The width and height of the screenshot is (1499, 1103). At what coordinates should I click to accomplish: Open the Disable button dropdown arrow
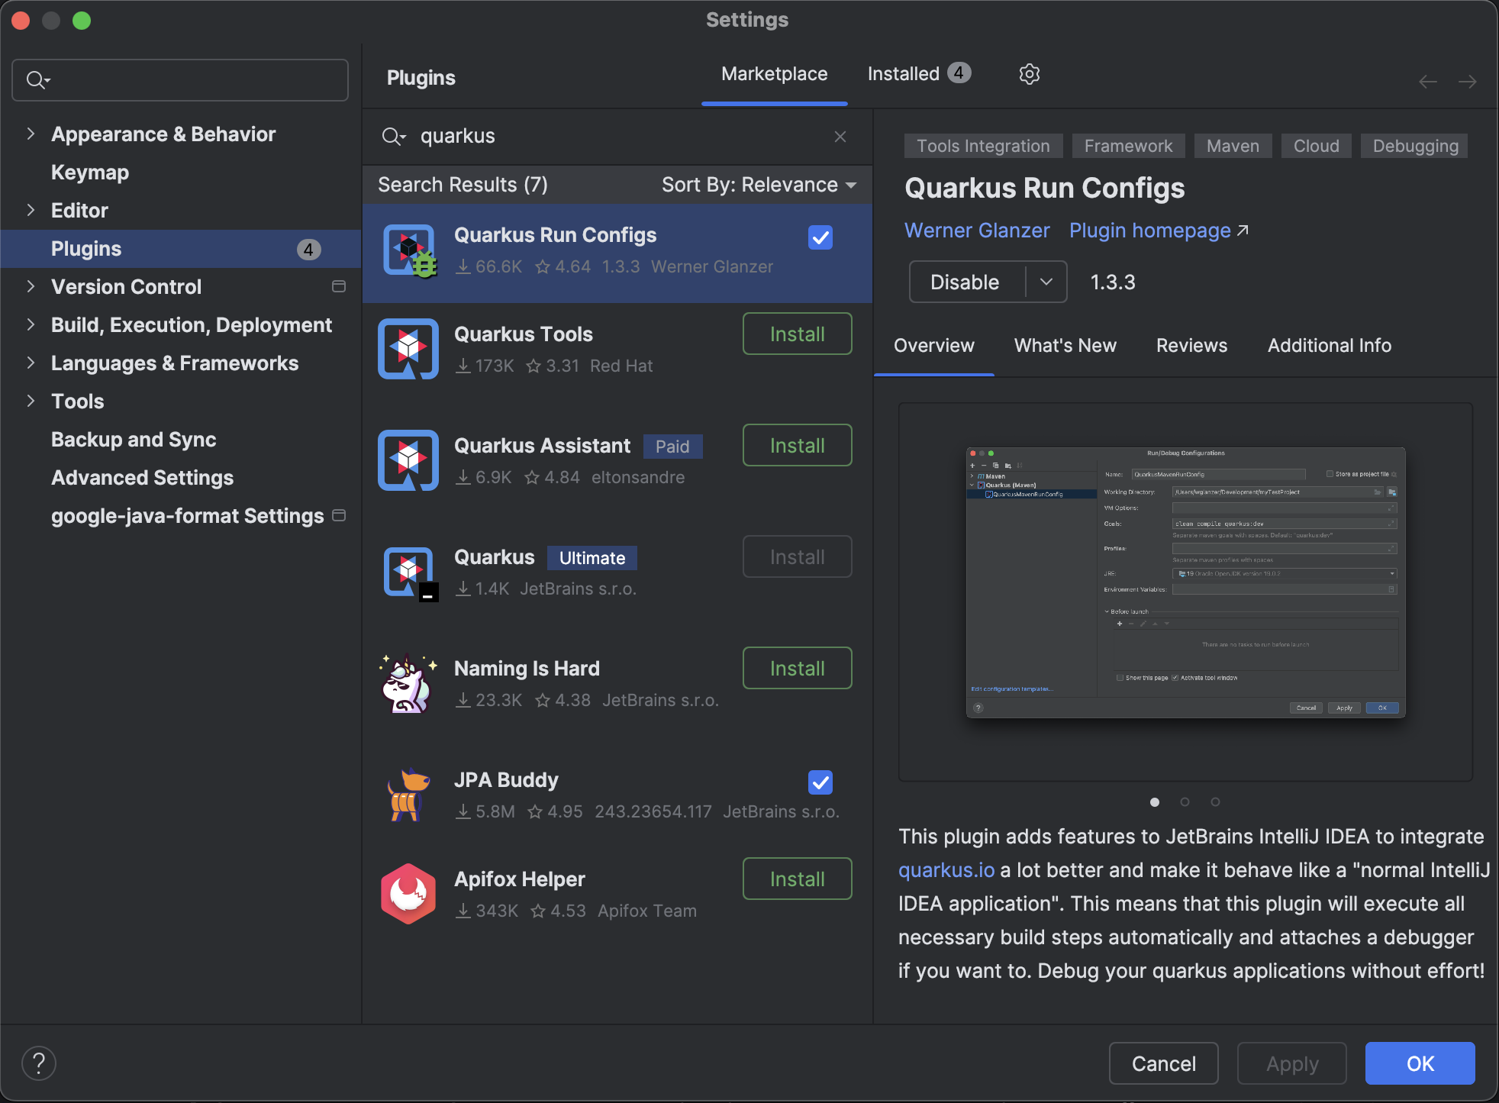pos(1046,282)
